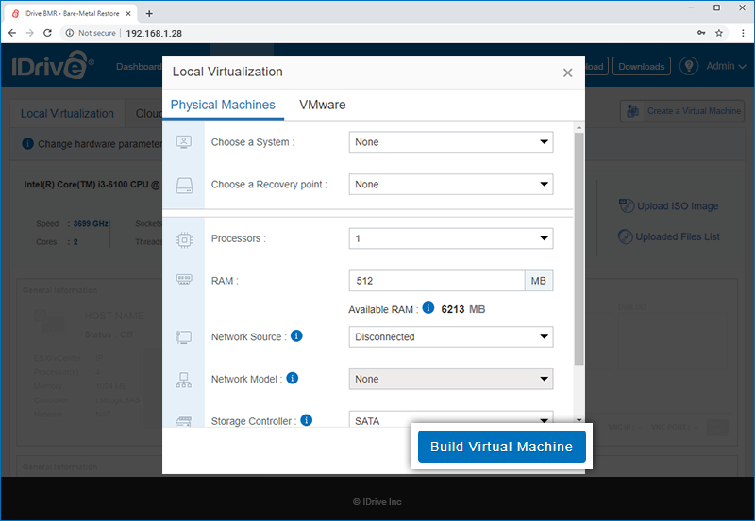Click browser forward button
The width and height of the screenshot is (755, 521).
pyautogui.click(x=30, y=33)
